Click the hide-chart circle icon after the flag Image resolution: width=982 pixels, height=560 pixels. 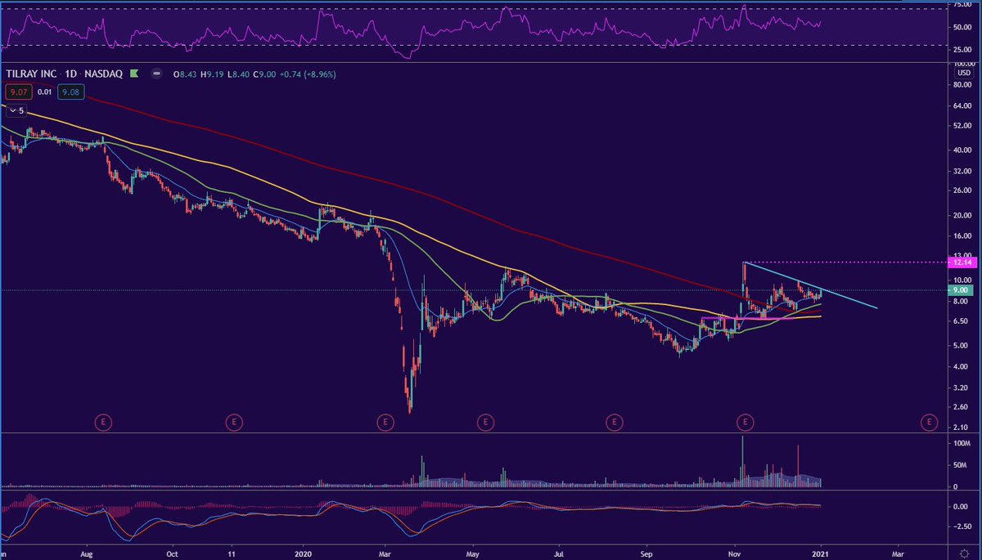pos(155,74)
